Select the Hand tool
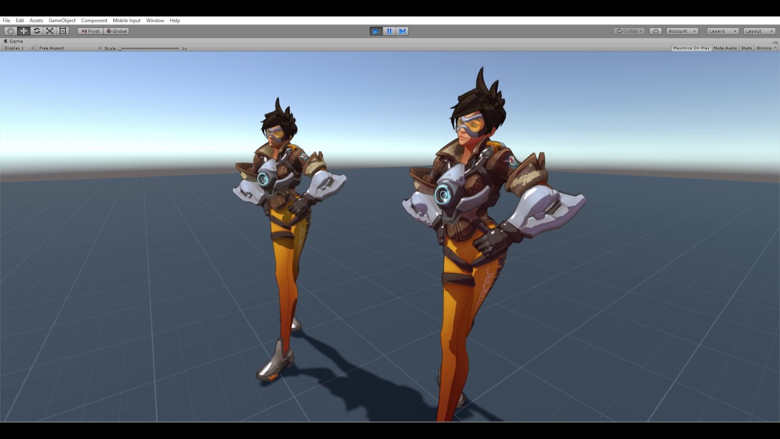This screenshot has height=439, width=780. 10,31
